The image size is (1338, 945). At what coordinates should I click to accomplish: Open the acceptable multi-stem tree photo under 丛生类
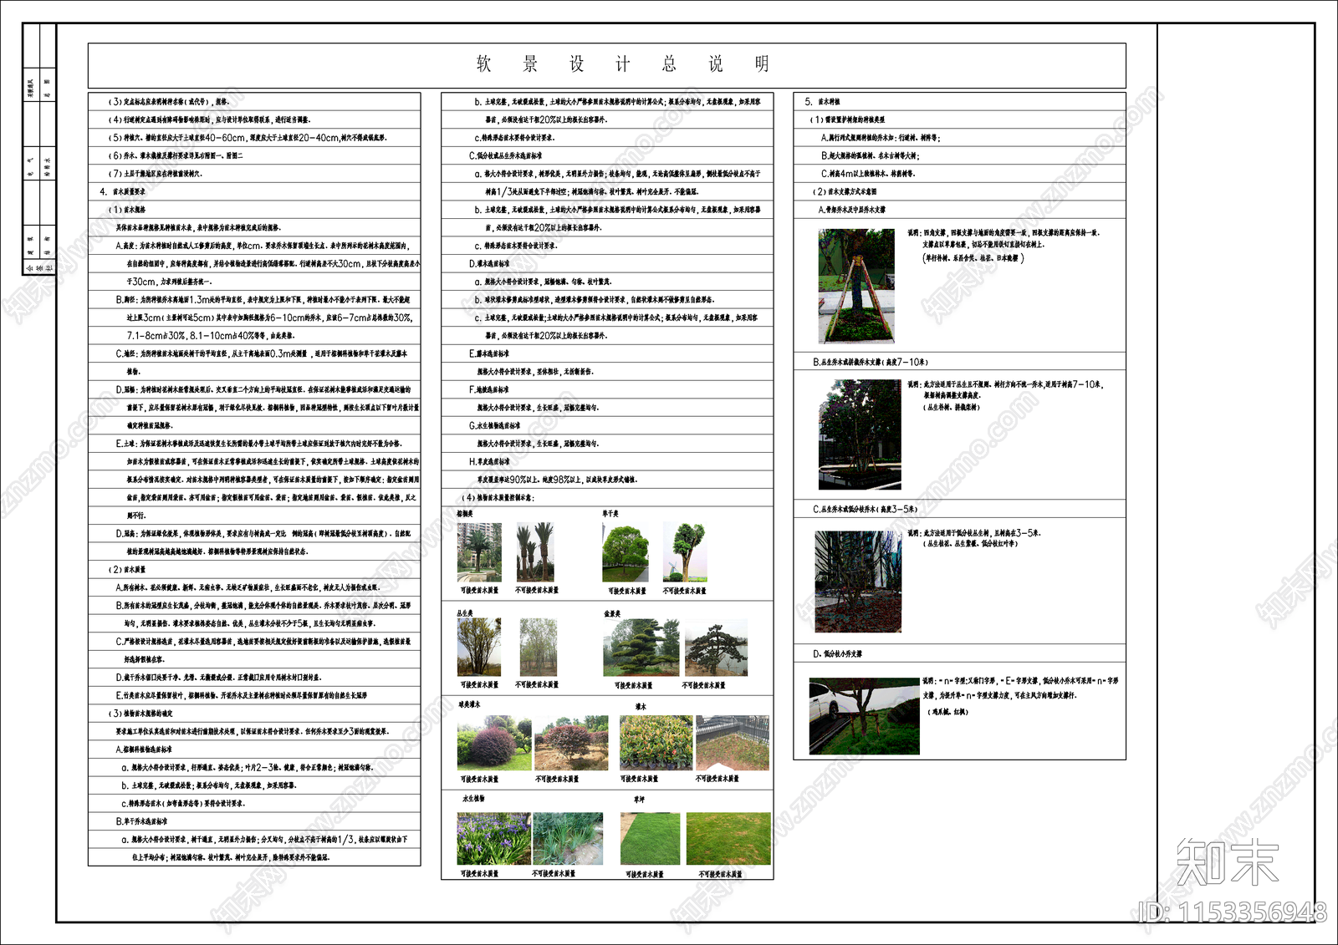click(x=479, y=647)
